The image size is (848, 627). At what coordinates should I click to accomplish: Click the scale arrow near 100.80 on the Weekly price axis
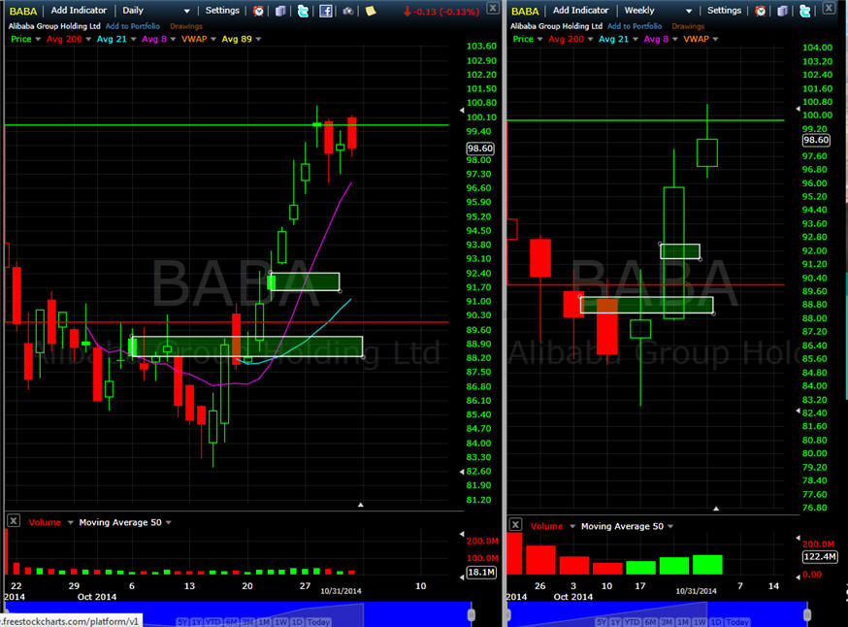798,109
